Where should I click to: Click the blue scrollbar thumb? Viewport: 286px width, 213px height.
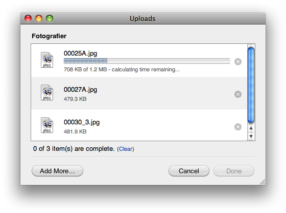[x=251, y=85]
